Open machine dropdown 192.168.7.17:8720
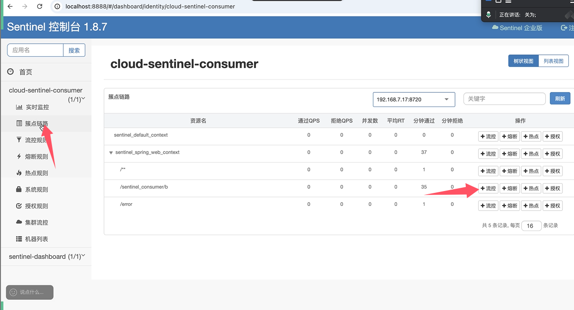 (414, 99)
